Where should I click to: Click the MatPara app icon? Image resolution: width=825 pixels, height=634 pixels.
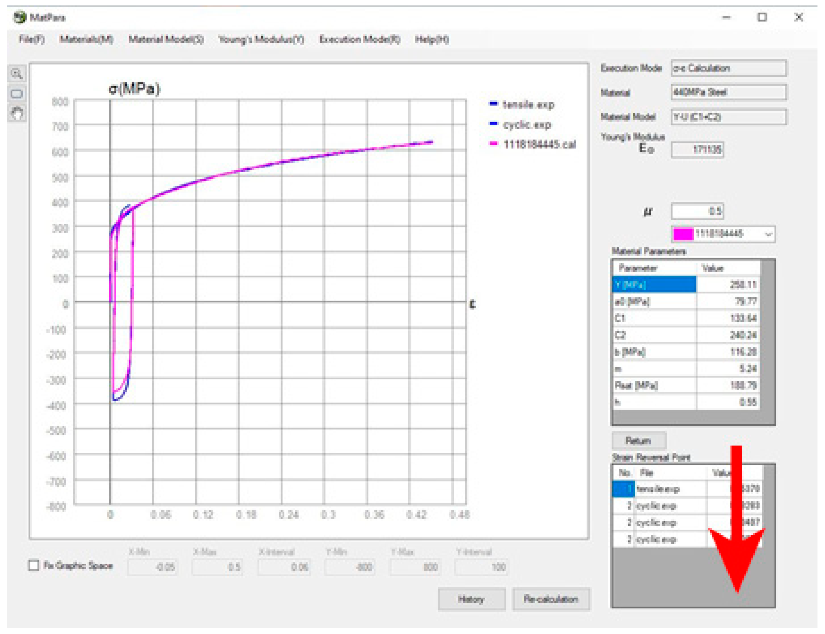(20, 17)
